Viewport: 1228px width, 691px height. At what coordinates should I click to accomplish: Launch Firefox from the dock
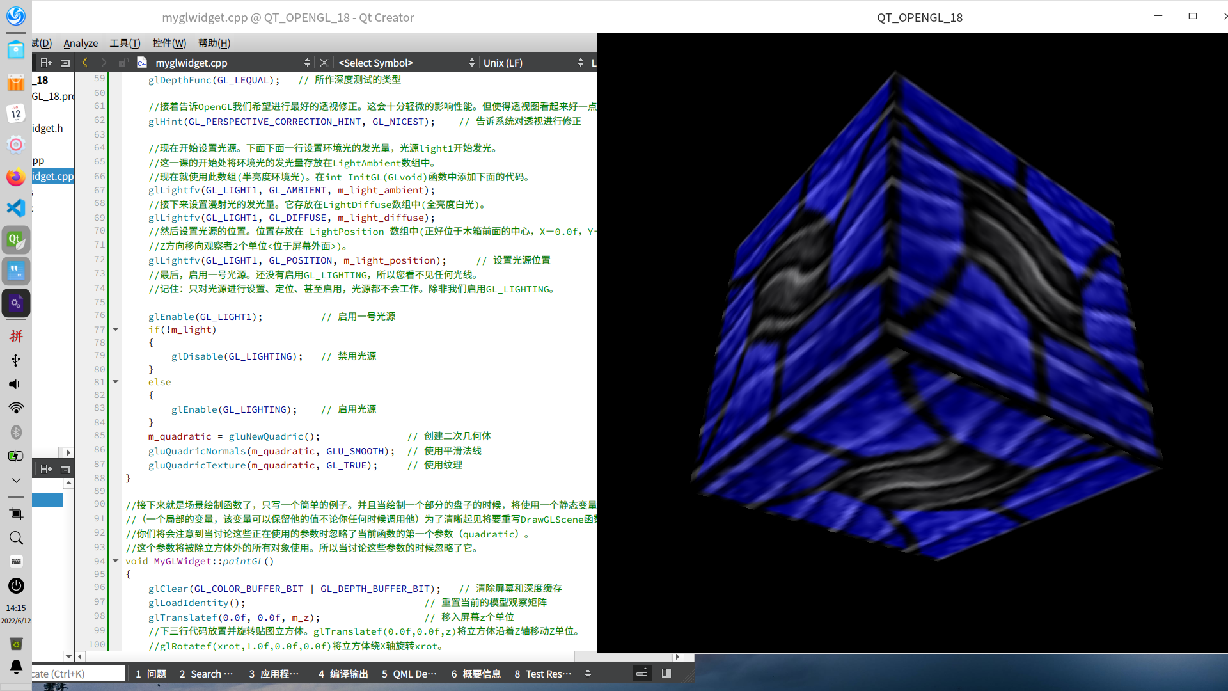[x=16, y=177]
